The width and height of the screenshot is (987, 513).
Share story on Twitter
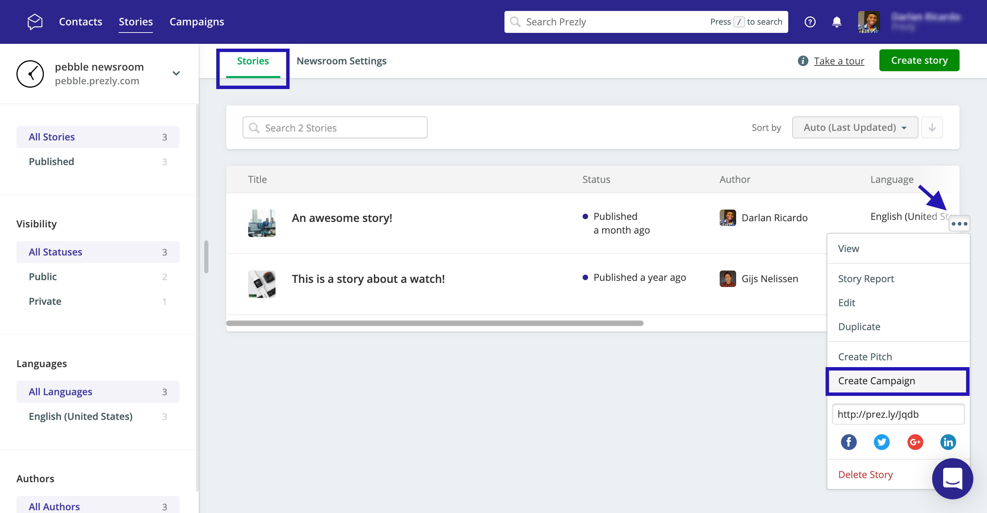point(882,442)
